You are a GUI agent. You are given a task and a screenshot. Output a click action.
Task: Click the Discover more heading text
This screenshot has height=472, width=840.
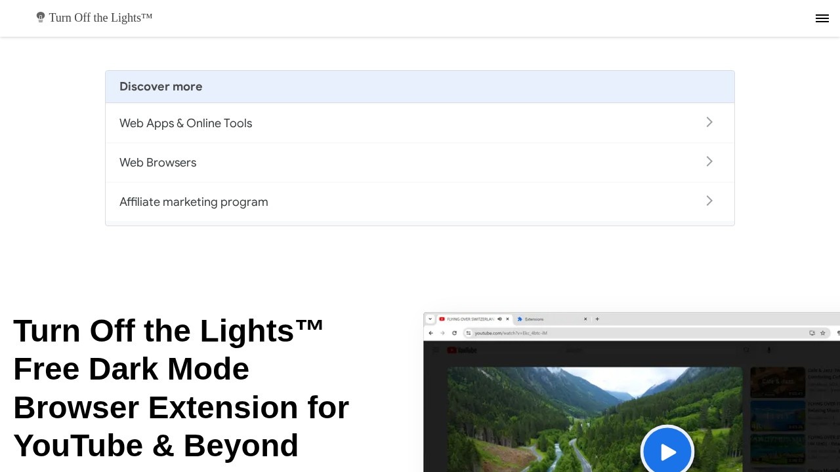[161, 87]
